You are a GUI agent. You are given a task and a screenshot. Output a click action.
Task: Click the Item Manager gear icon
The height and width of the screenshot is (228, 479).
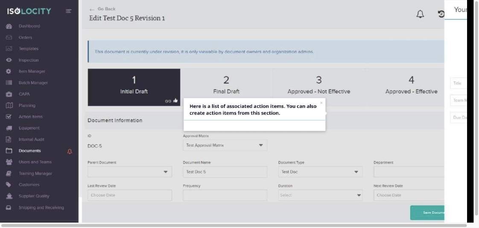(9, 72)
